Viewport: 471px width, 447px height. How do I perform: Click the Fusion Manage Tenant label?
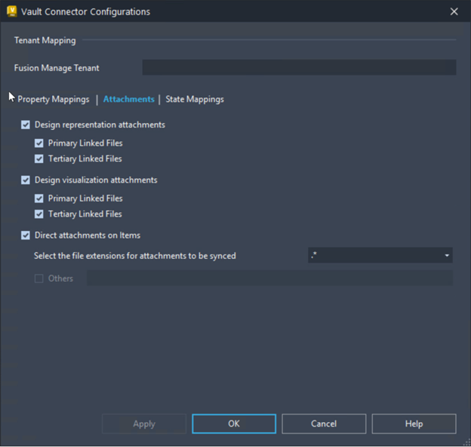tap(57, 68)
